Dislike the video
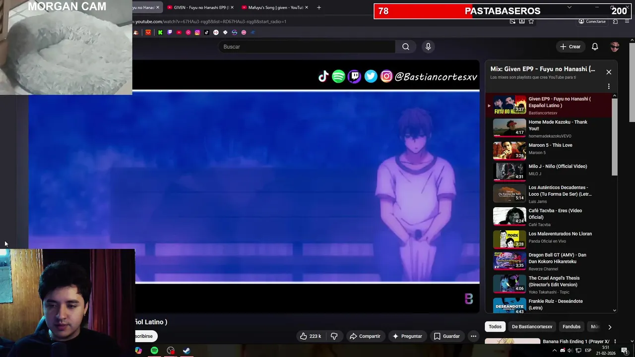Screen dimensions: 635x357 [334, 336]
